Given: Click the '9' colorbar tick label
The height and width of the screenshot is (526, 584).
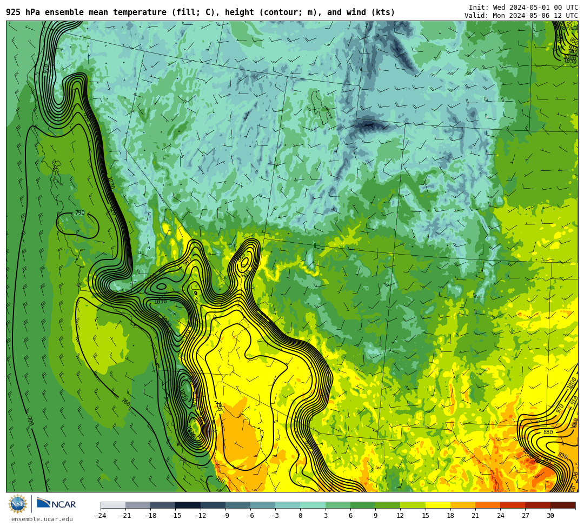Looking at the screenshot, I should (375, 516).
